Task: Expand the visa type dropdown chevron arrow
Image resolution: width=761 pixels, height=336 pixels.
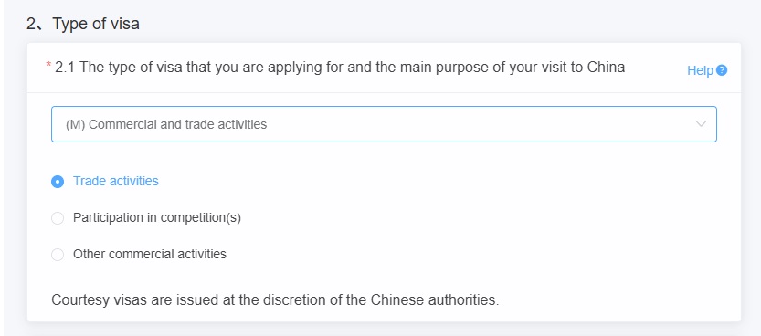Action: coord(701,124)
